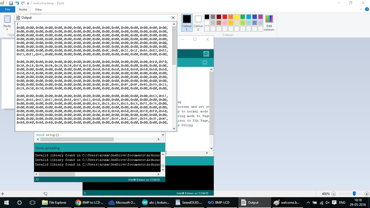Click the Done uploading status text
Screen dimensions: 370x208
click(48, 148)
